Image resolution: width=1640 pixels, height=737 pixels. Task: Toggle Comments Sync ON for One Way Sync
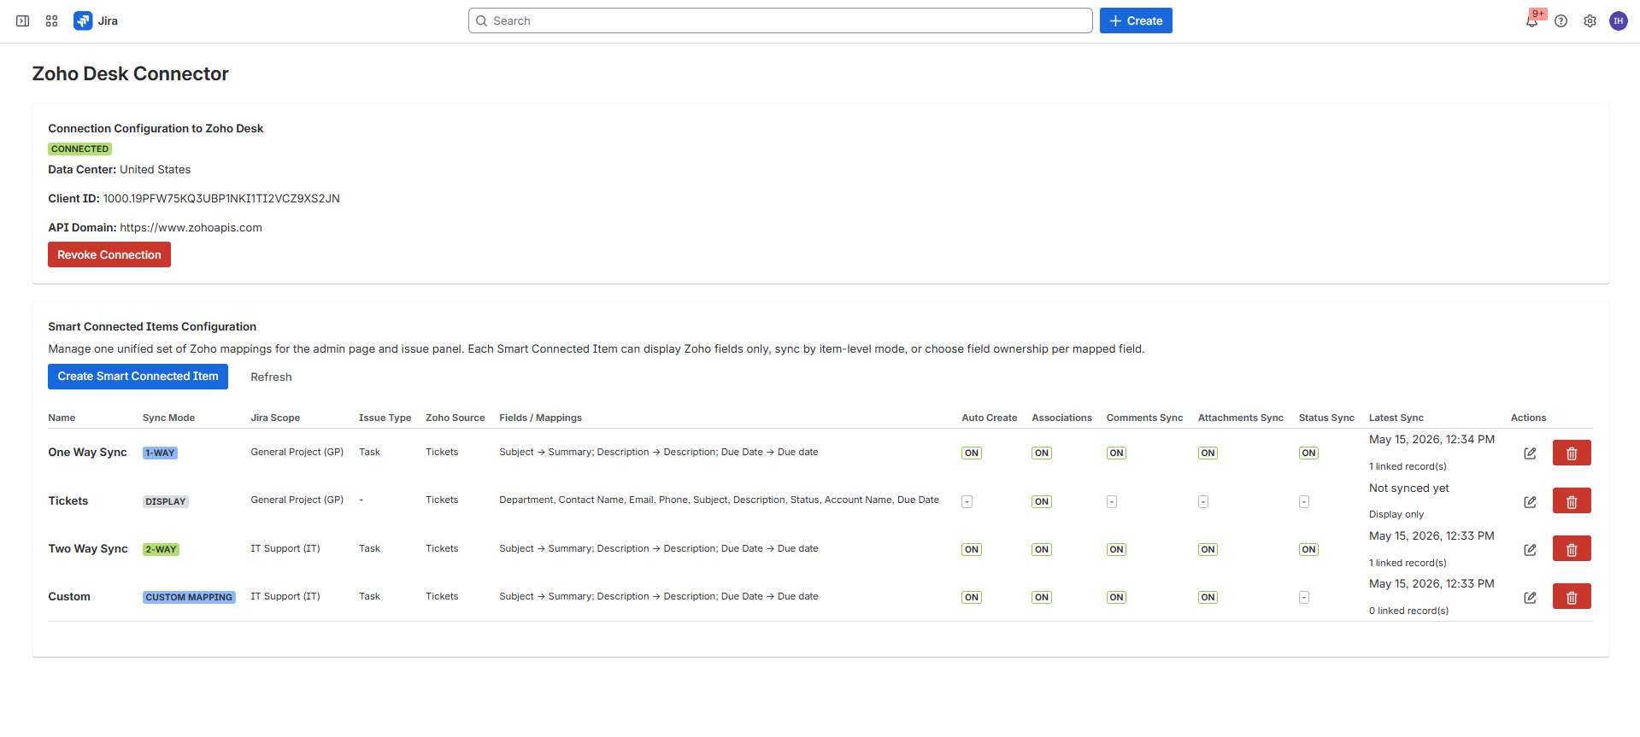coord(1116,453)
